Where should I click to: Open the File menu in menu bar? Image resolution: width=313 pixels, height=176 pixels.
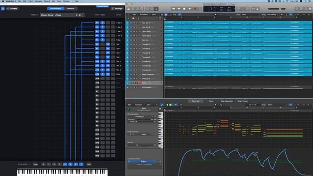pos(20,1)
